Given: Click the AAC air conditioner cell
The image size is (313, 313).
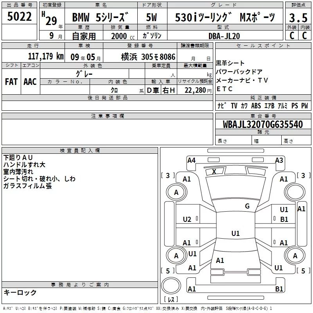Looking at the screenshot, I should click(30, 81).
